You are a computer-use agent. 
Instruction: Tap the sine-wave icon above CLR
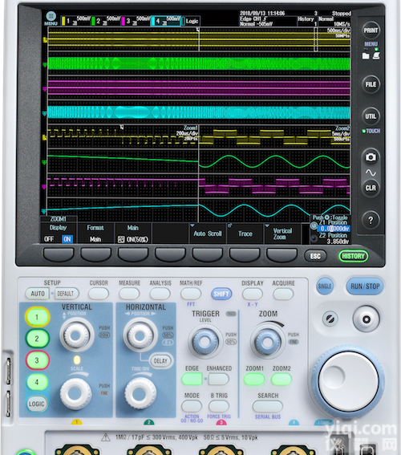(371, 173)
